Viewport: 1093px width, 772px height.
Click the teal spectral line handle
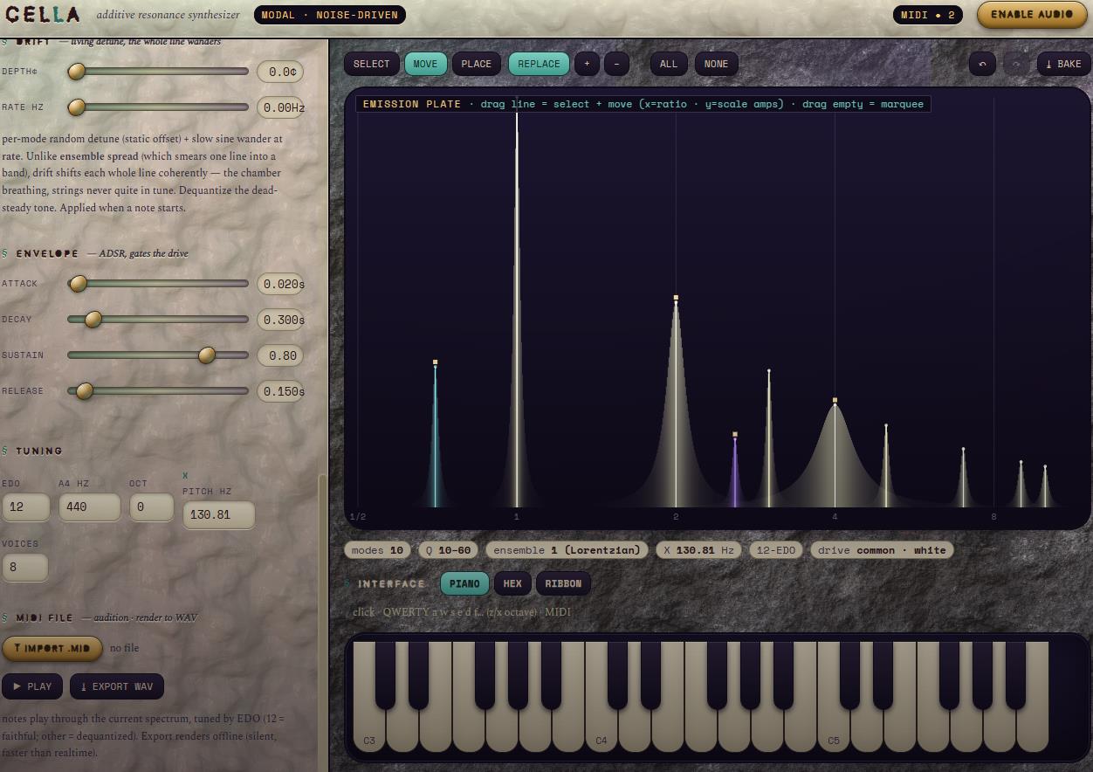pos(435,362)
